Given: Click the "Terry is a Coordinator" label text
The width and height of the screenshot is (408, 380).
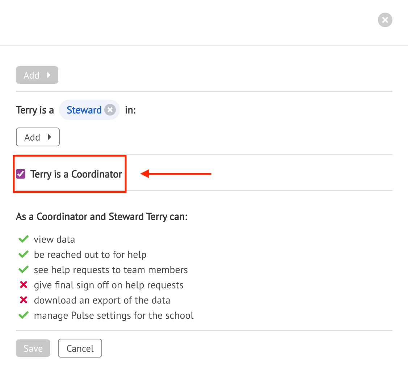Looking at the screenshot, I should [76, 174].
